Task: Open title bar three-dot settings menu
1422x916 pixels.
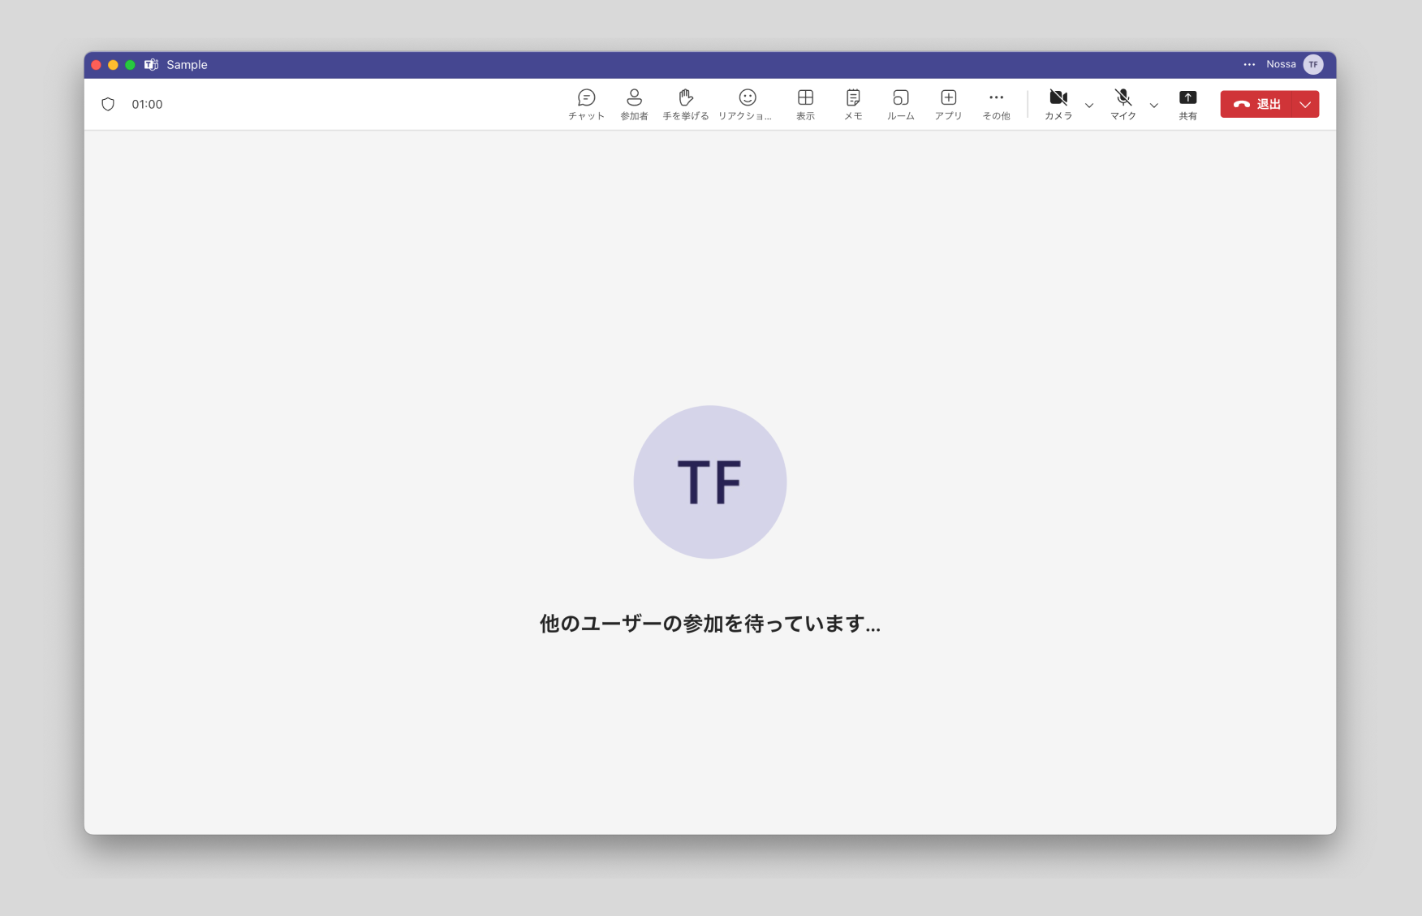Action: (x=1249, y=64)
